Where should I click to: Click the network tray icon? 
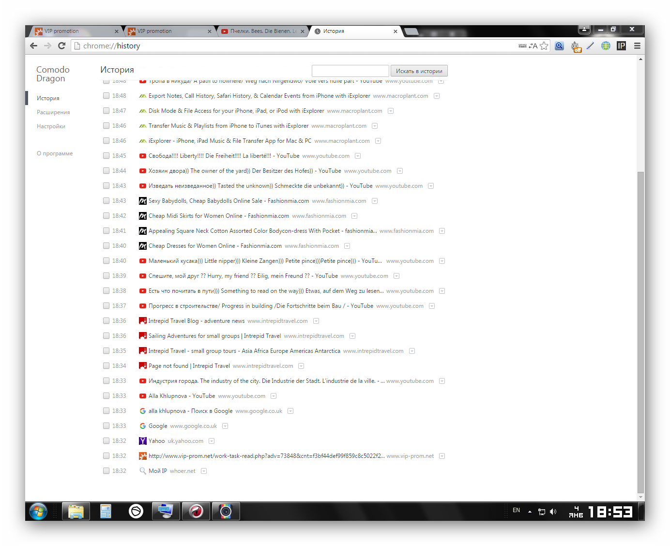click(542, 511)
